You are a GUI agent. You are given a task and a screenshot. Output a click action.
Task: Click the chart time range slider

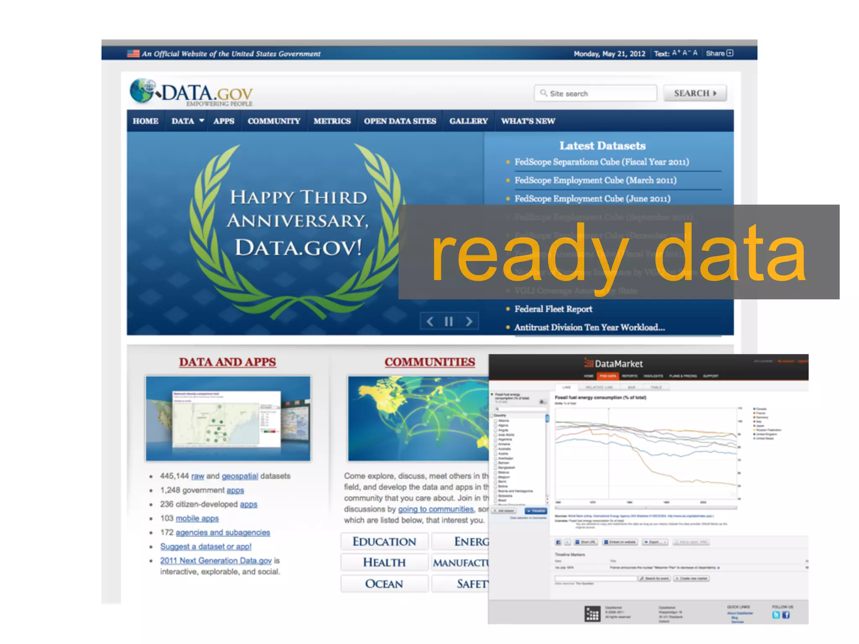point(646,508)
